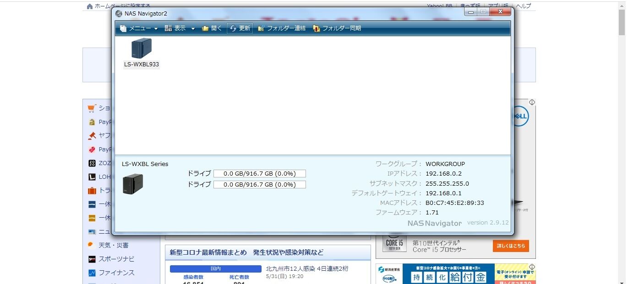
Task: Click the LS-WXBL Series device image
Action: tap(133, 184)
